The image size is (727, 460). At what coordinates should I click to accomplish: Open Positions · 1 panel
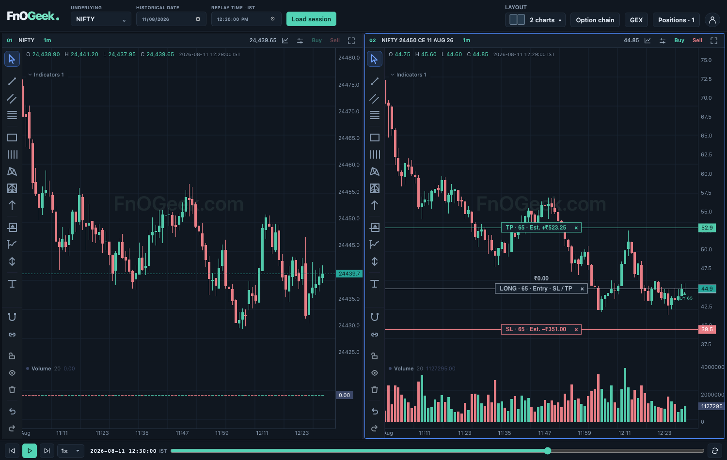pos(676,20)
